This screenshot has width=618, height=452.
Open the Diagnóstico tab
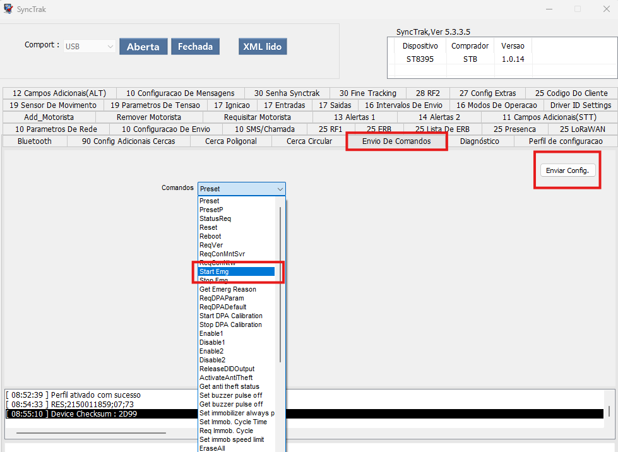click(480, 141)
